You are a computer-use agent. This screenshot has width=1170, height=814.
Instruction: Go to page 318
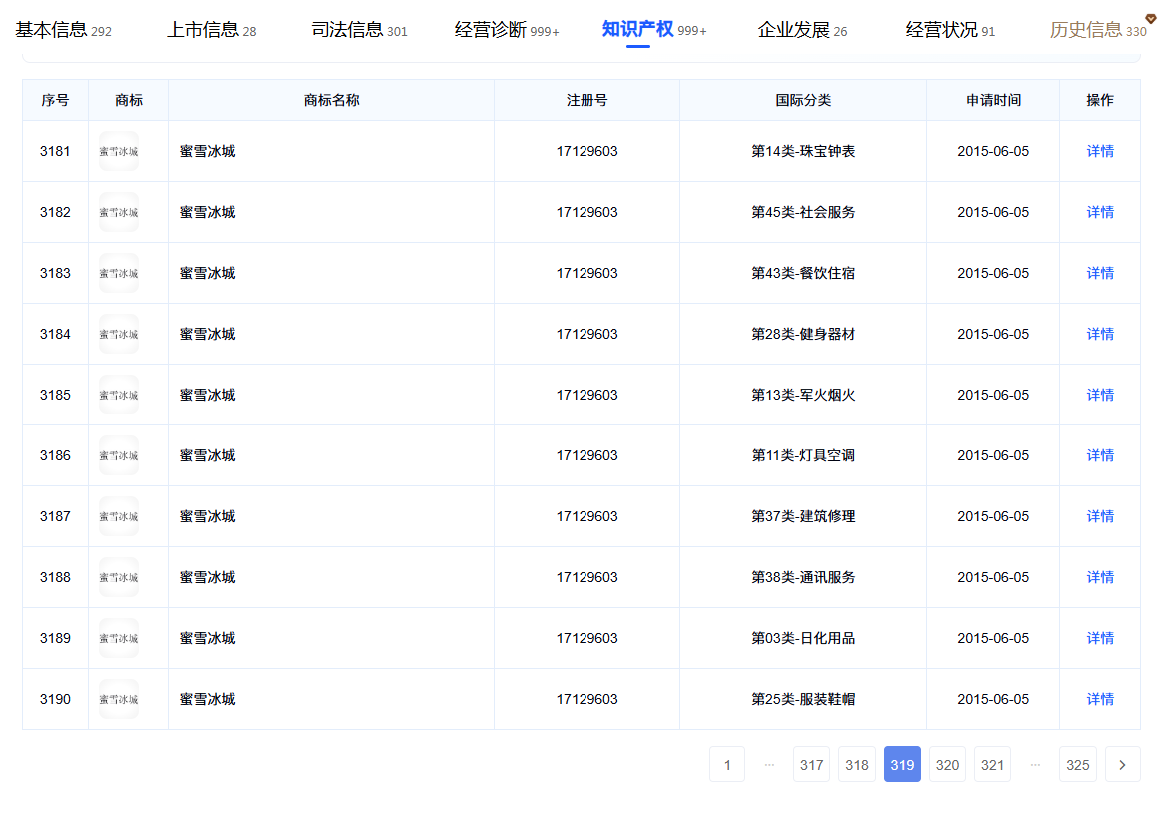pyautogui.click(x=857, y=764)
